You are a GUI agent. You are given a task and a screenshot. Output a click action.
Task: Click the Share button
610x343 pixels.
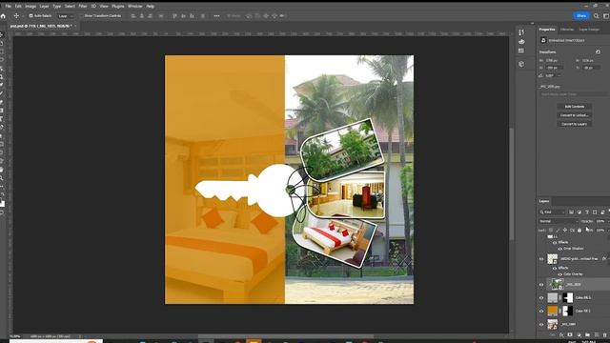click(581, 16)
